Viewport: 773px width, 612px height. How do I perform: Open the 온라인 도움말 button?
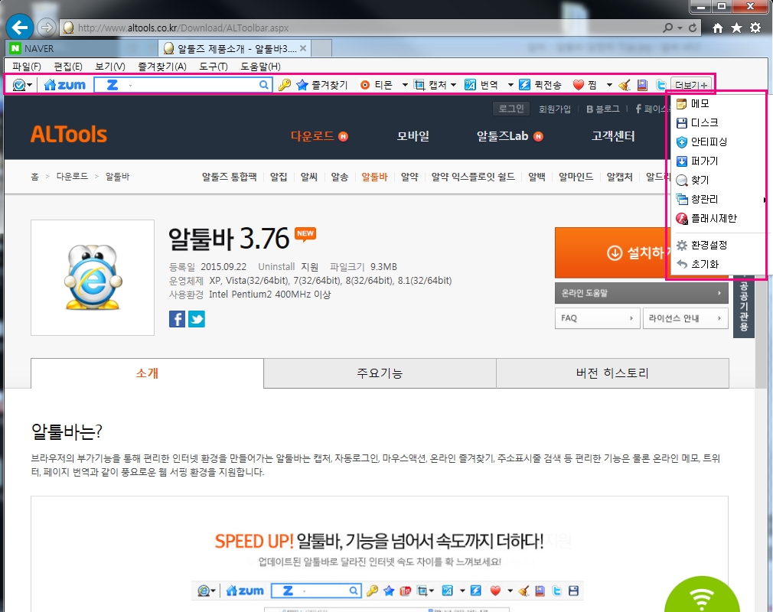click(x=641, y=293)
